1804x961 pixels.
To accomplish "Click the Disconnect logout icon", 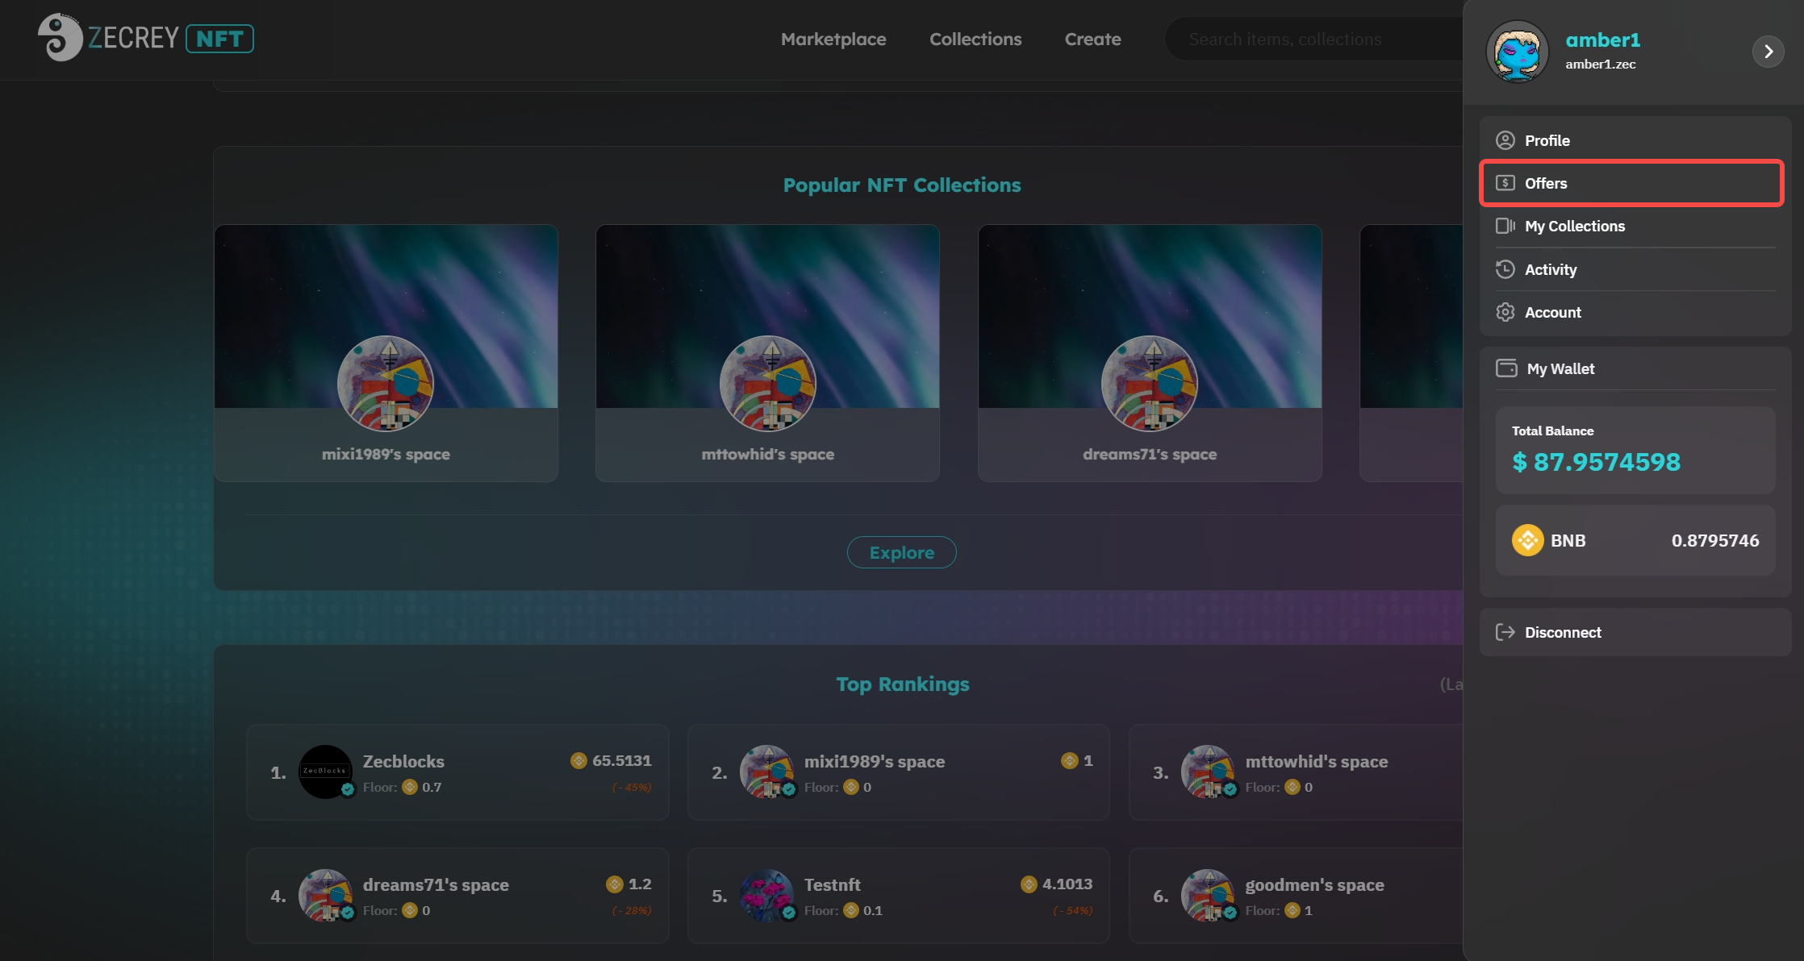I will coord(1505,632).
